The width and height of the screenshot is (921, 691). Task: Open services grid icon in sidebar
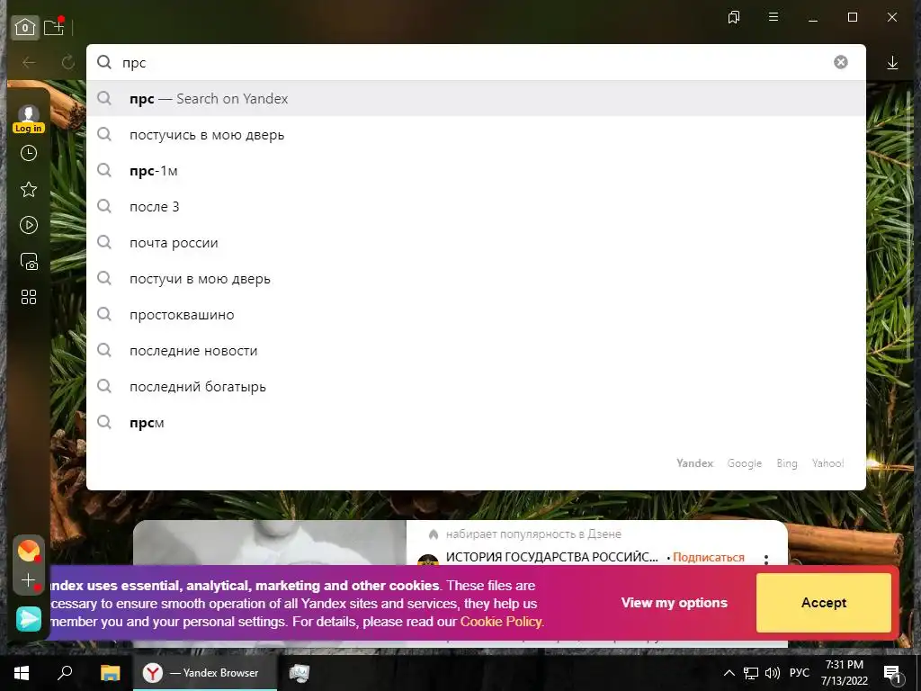(x=28, y=297)
